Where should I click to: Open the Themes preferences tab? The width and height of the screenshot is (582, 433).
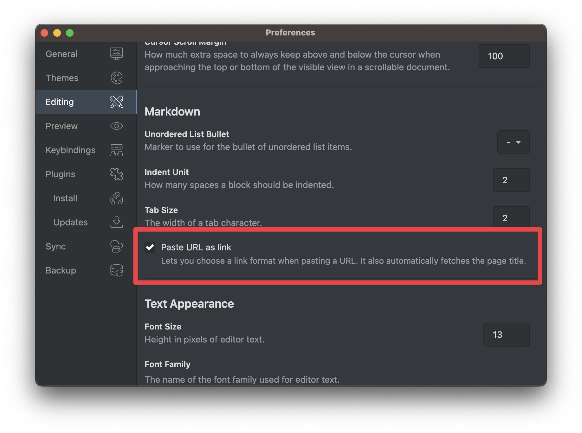tap(62, 78)
